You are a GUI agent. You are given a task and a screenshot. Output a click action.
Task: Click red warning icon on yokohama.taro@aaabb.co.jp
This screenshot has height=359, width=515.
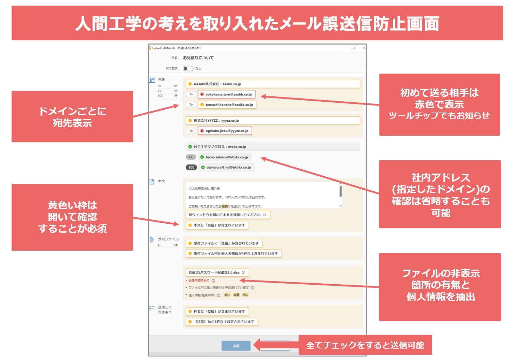[202, 94]
